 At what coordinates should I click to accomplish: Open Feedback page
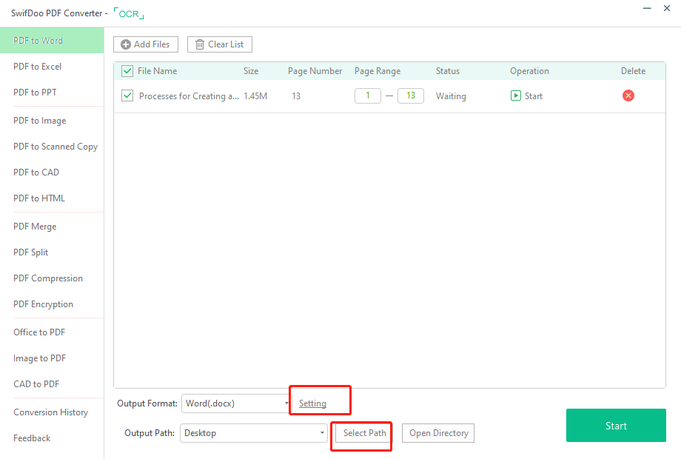(x=32, y=438)
